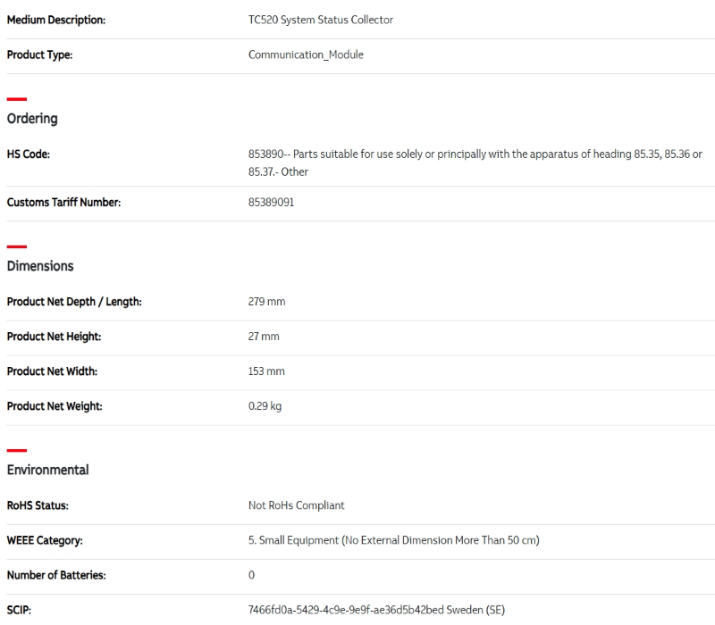The width and height of the screenshot is (715, 625).
Task: Select the Environmental section heading
Action: point(48,470)
